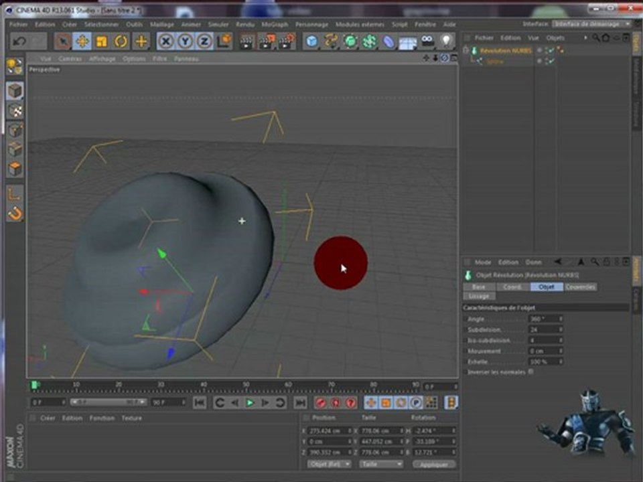
Task: Open the viewport Caméras menu
Action: click(x=70, y=59)
